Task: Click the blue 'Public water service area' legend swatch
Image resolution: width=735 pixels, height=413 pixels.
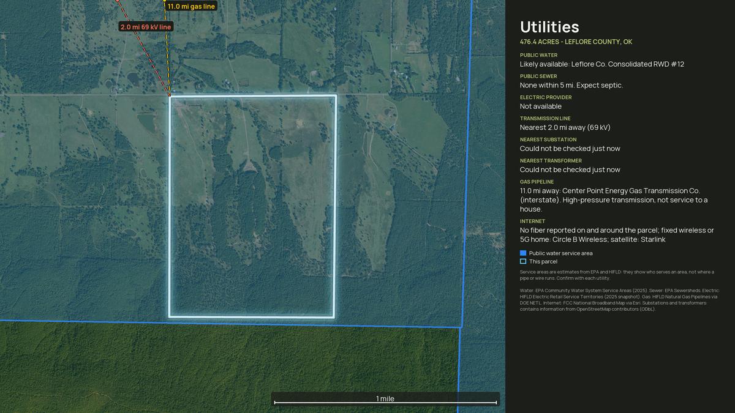Action: coord(523,253)
